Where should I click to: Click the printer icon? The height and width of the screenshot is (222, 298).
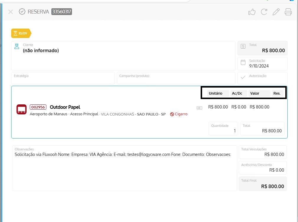288,12
